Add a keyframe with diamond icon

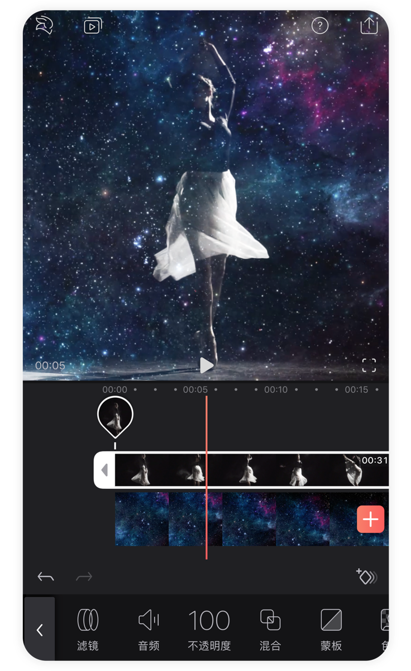(x=367, y=577)
